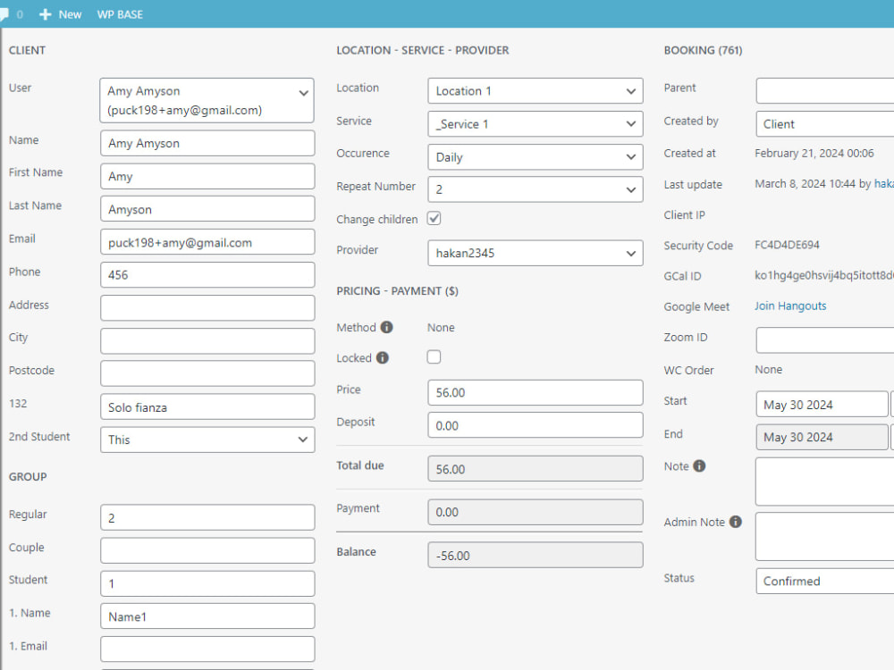
Task: Open the 2nd Student dropdown
Action: (x=207, y=440)
